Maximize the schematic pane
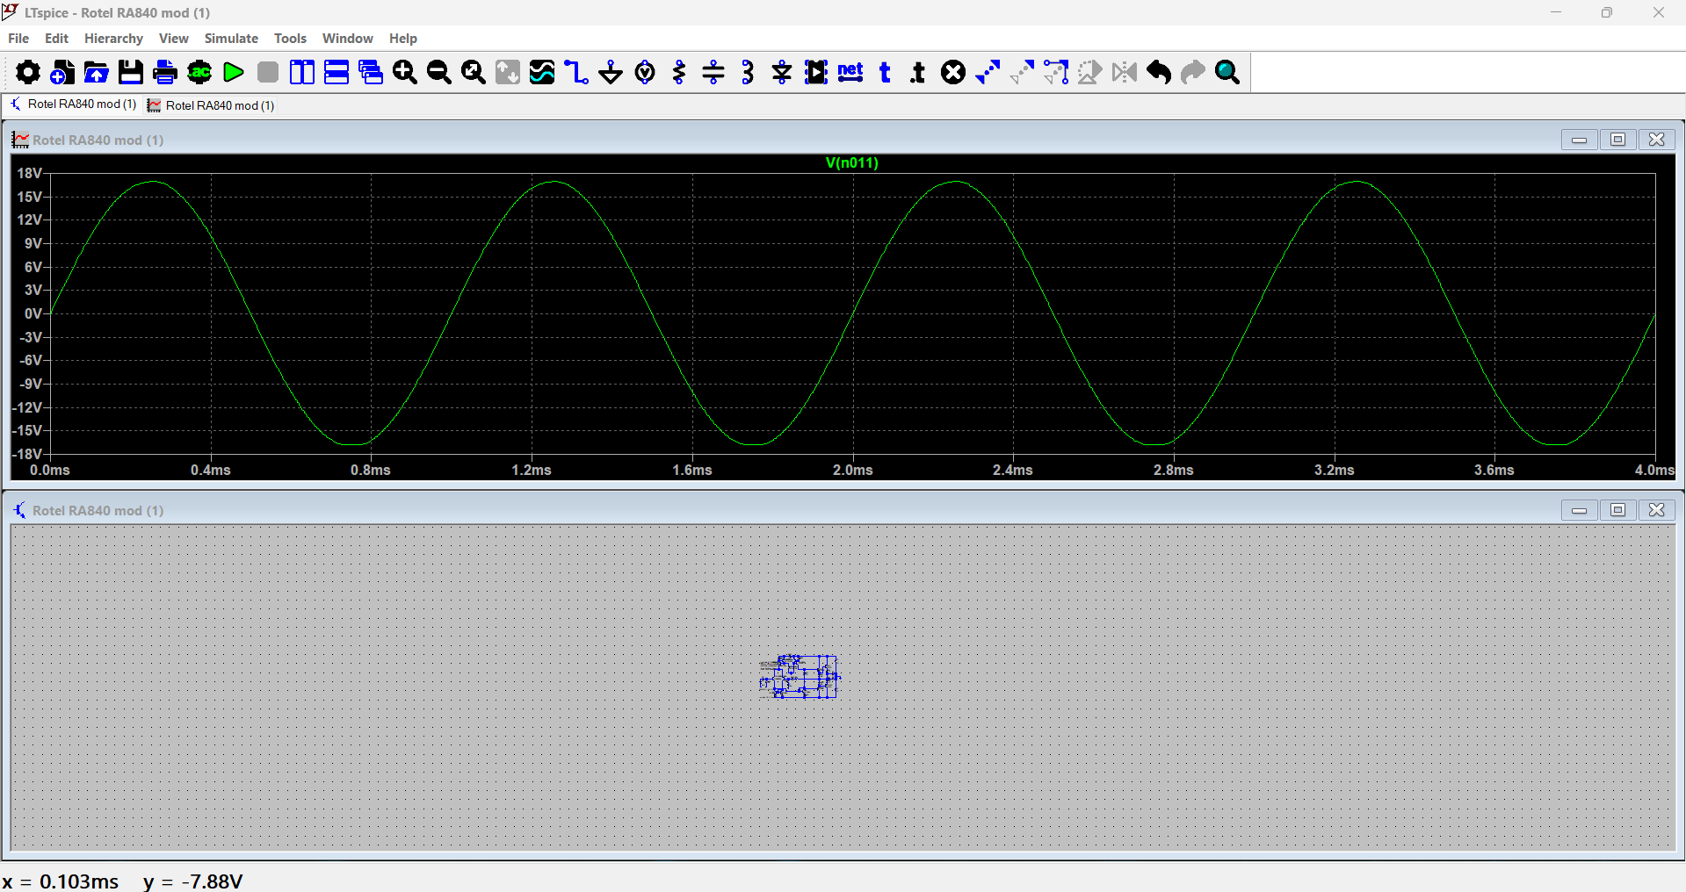 pyautogui.click(x=1617, y=510)
